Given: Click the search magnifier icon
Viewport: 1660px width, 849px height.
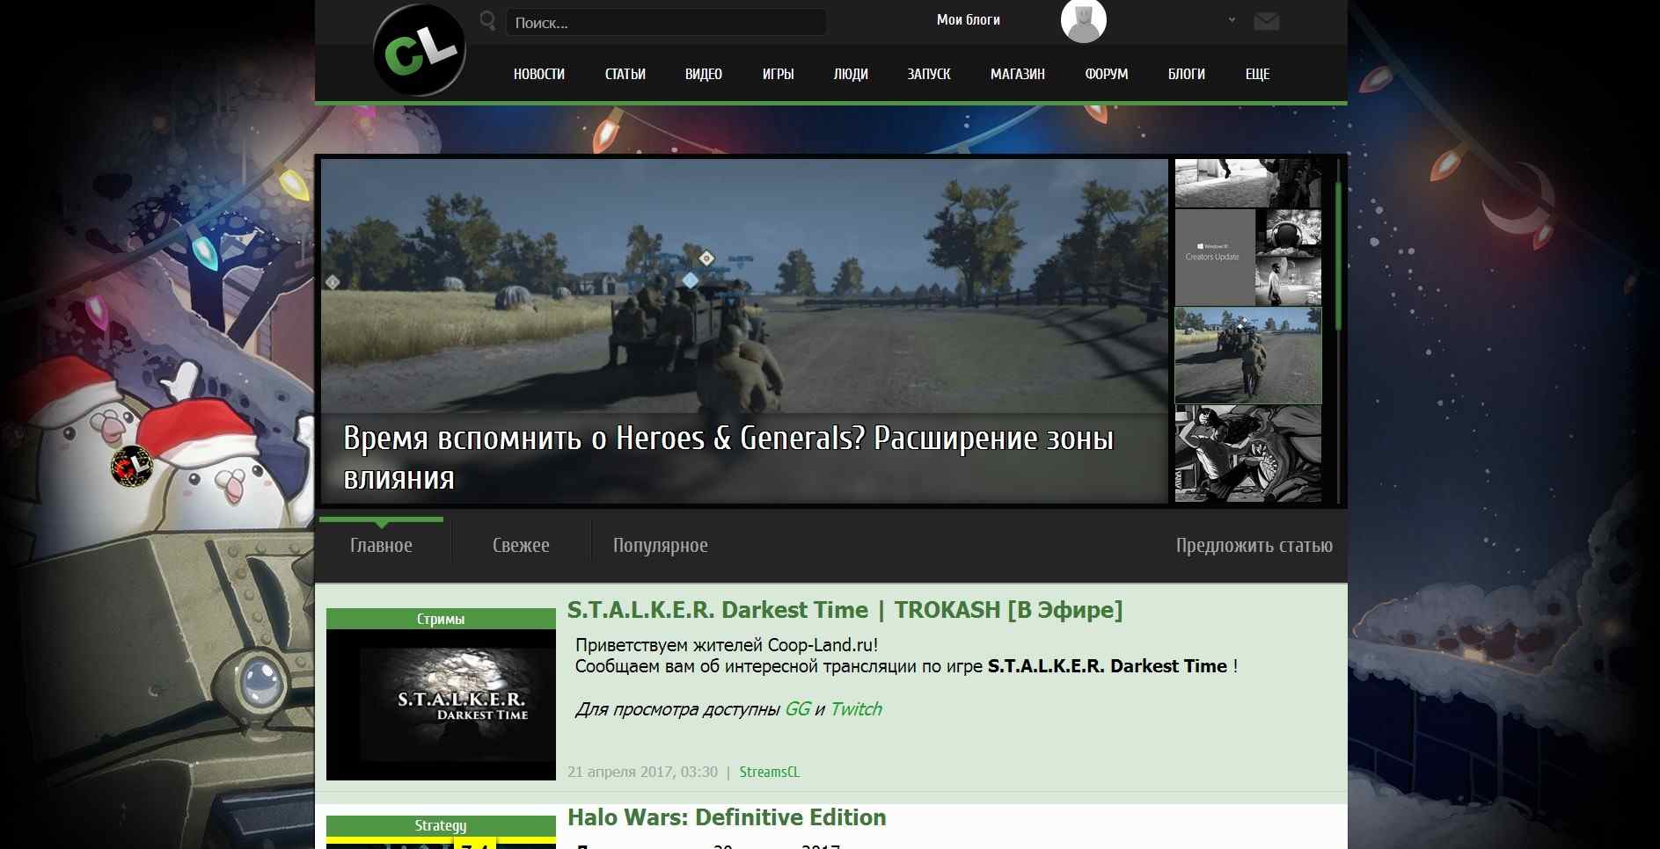Looking at the screenshot, I should pyautogui.click(x=487, y=20).
